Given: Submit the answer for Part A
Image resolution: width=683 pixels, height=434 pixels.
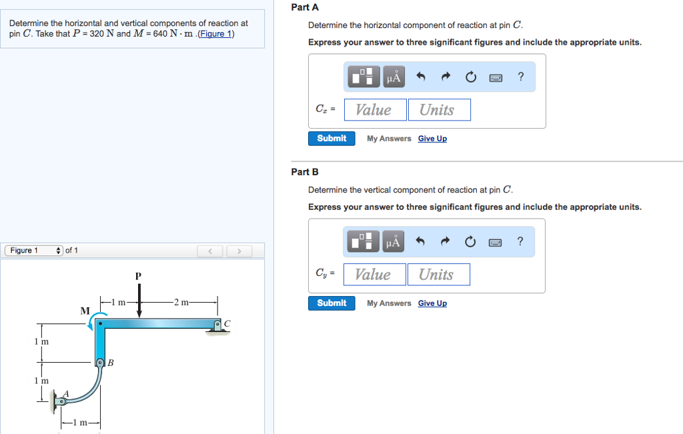Looking at the screenshot, I should point(331,138).
